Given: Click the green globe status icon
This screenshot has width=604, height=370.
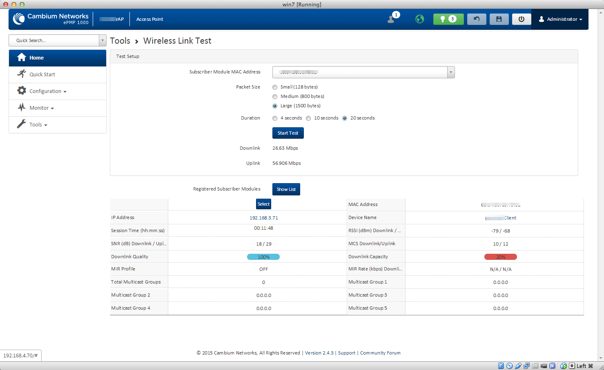Looking at the screenshot, I should [419, 19].
